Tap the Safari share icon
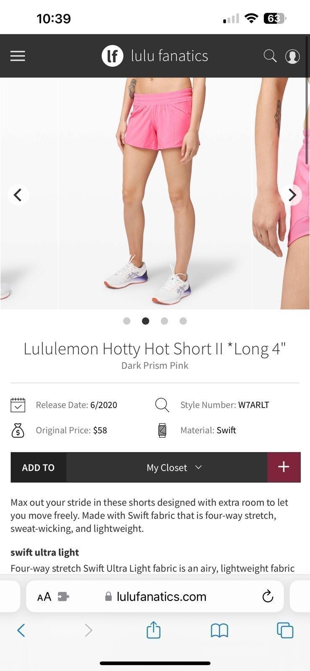The height and width of the screenshot is (671, 310). [153, 629]
